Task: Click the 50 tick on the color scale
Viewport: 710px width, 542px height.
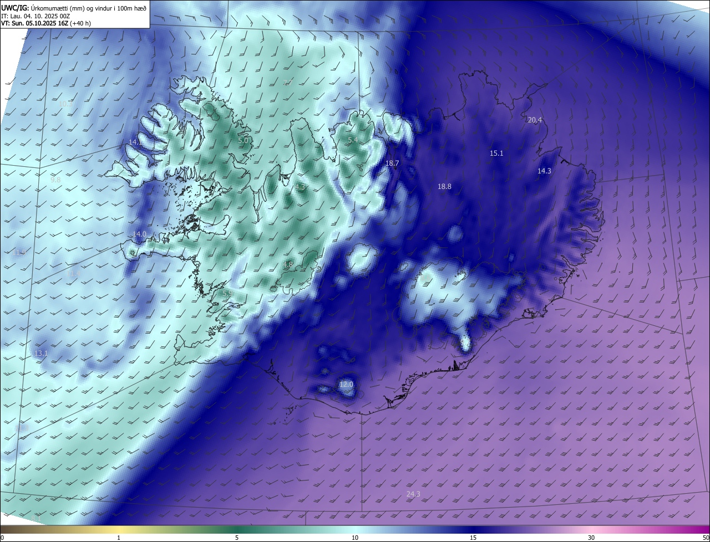Action: [x=706, y=538]
